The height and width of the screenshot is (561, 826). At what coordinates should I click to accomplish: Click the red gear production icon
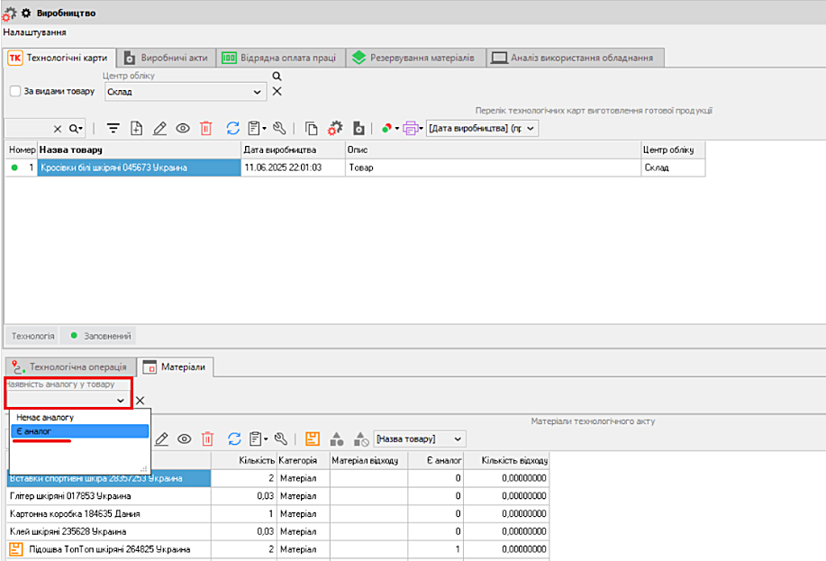335,129
